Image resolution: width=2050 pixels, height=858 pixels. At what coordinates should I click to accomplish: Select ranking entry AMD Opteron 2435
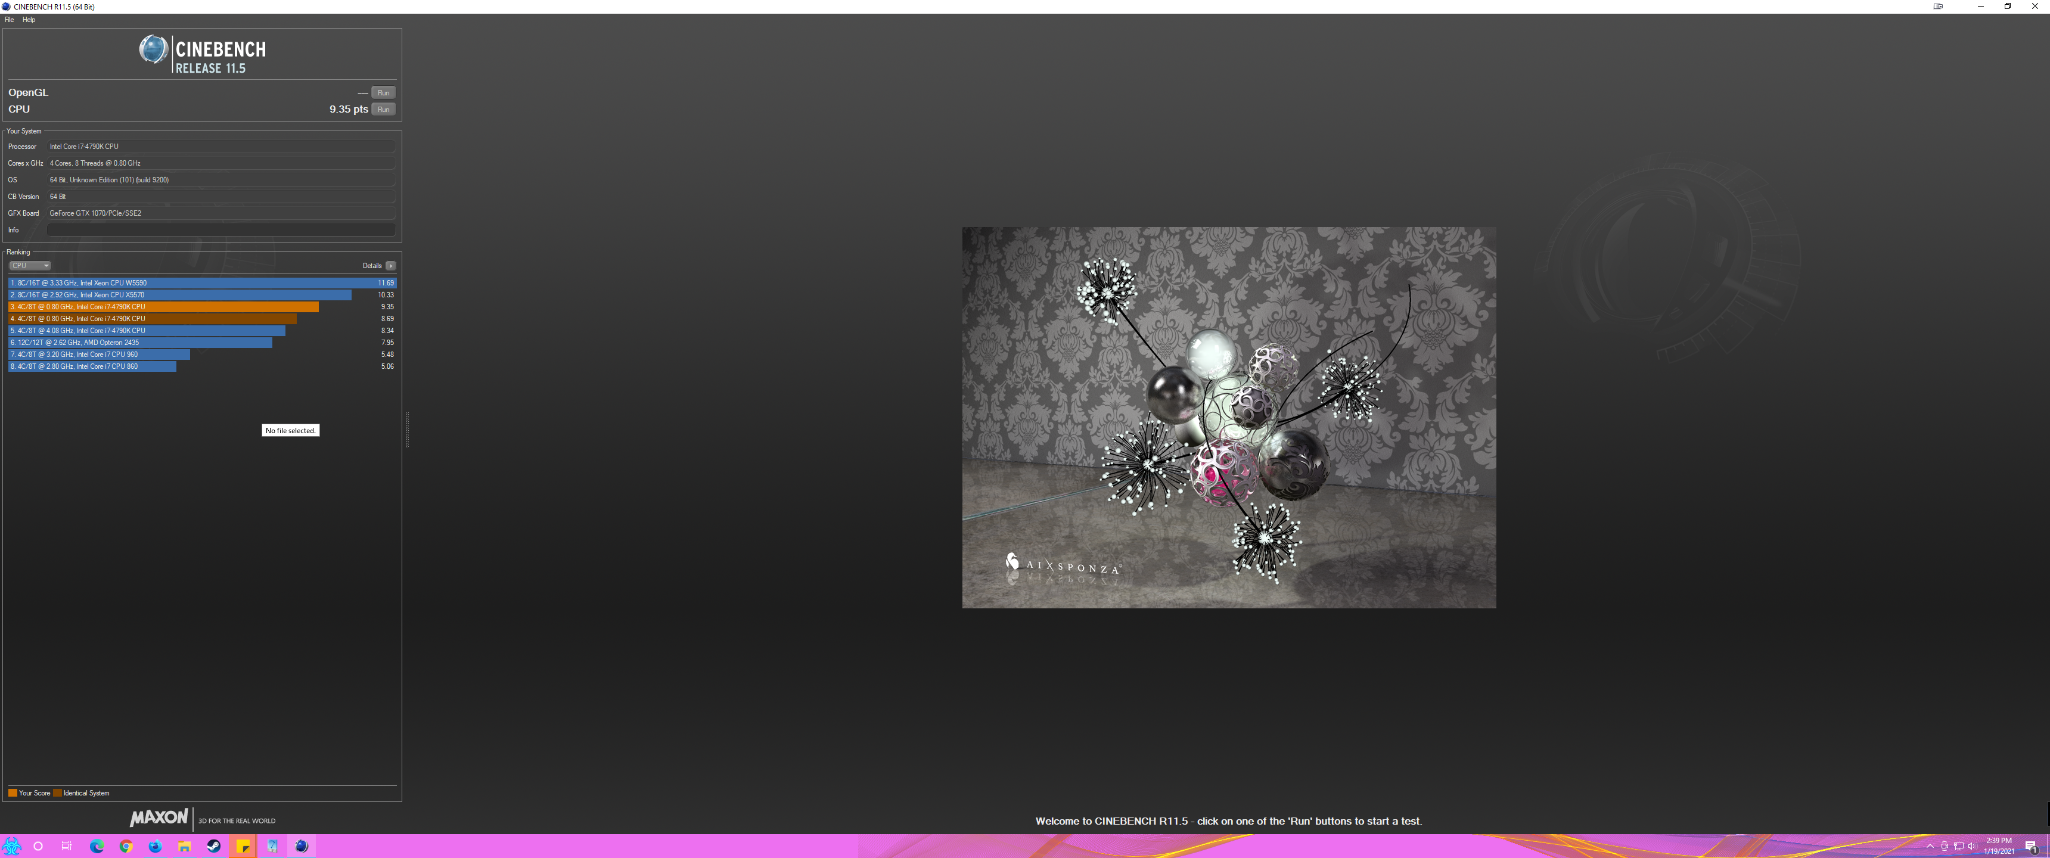[x=202, y=342]
